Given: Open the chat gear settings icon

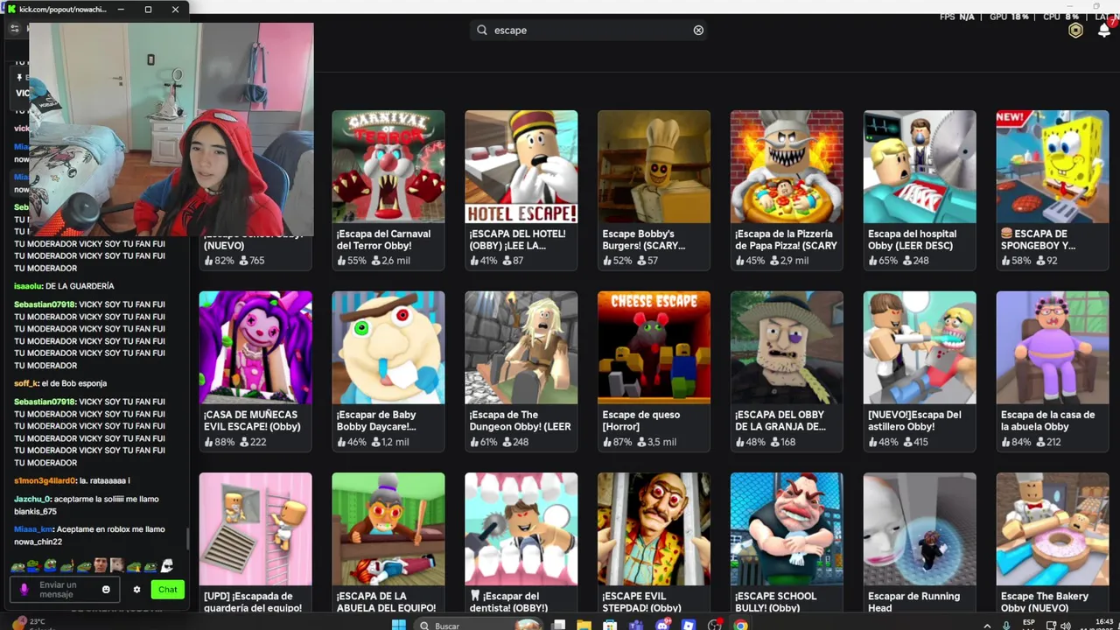Looking at the screenshot, I should click(x=136, y=590).
